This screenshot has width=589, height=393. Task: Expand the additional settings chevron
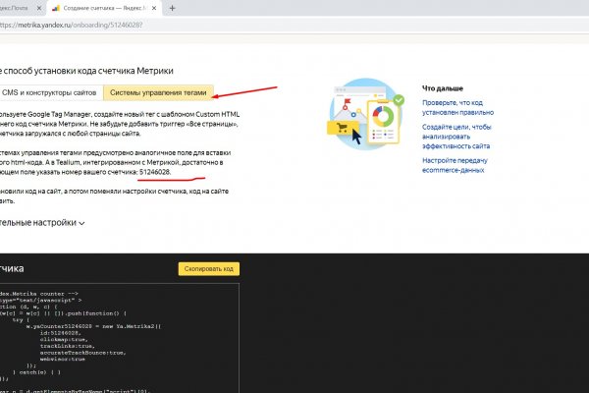[x=81, y=223]
